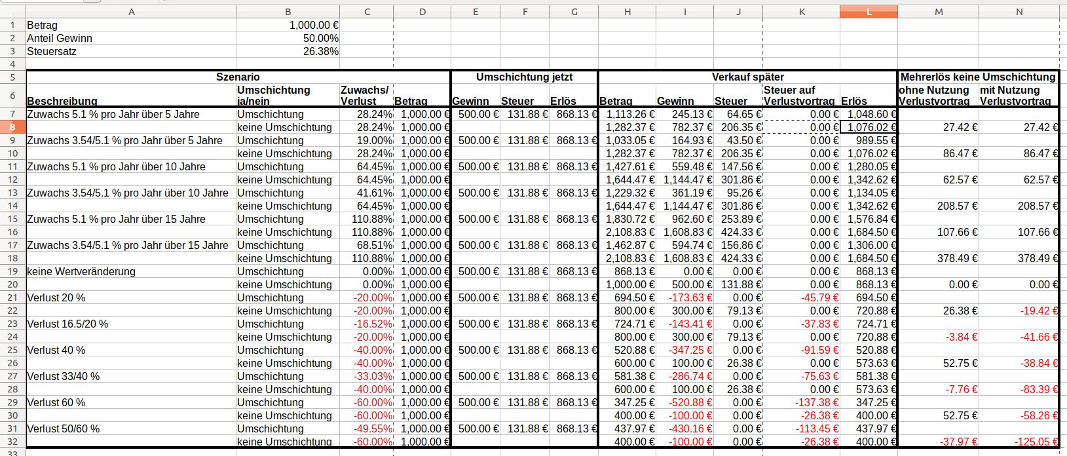Select red value -125.05 € cell
The height and width of the screenshot is (456, 1067).
1019,442
